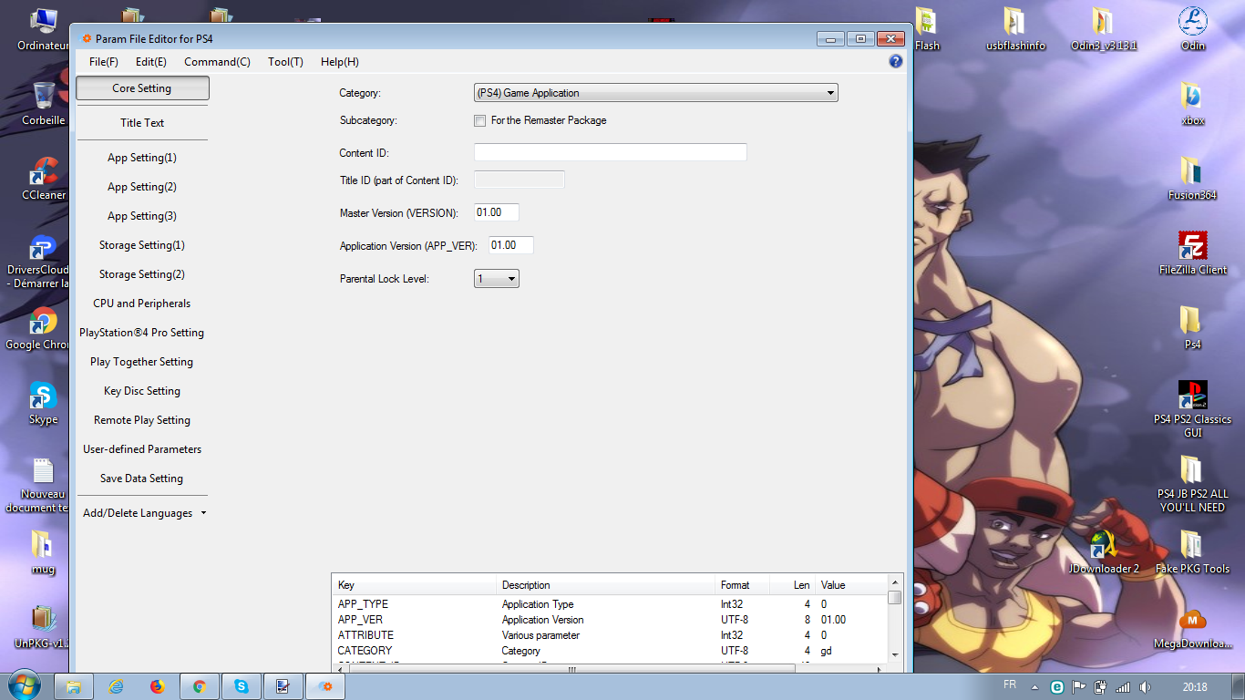
Task: Click the Content ID input field
Action: point(610,153)
